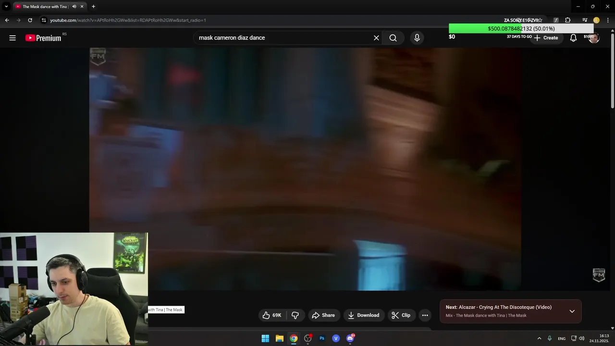Go to YouTube Premium home logo
Viewport: 615px width, 346px height.
pyautogui.click(x=43, y=38)
